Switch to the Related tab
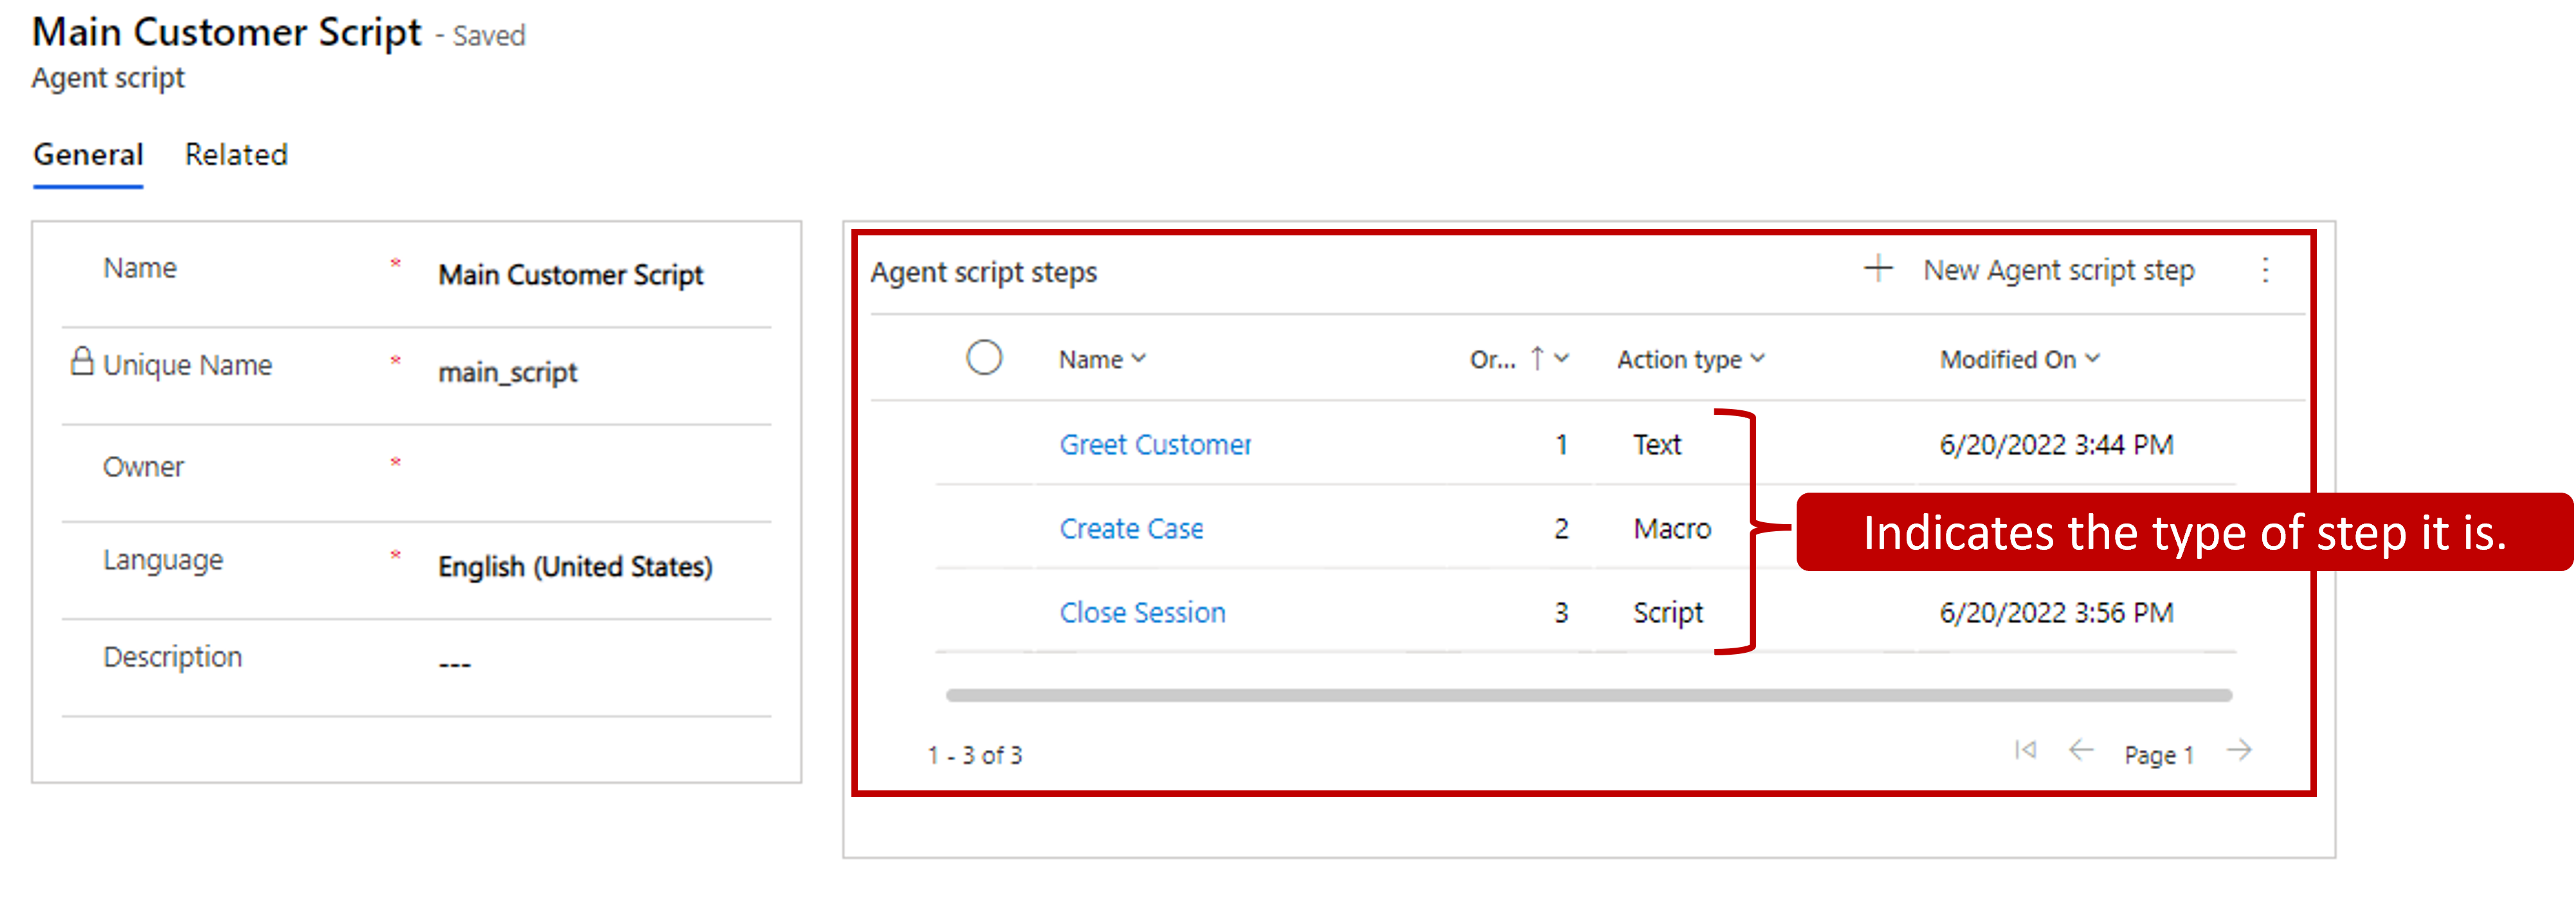Image resolution: width=2576 pixels, height=901 pixels. [236, 155]
